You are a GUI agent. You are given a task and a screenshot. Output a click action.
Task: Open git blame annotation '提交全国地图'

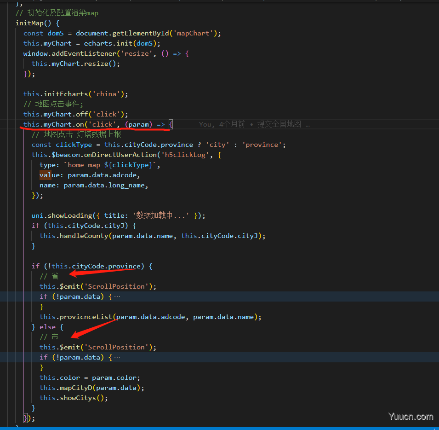[x=279, y=124]
